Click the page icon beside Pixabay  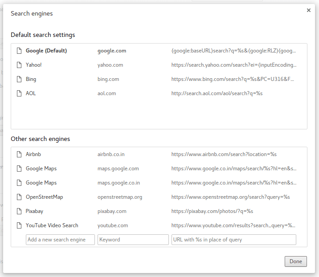click(x=19, y=211)
